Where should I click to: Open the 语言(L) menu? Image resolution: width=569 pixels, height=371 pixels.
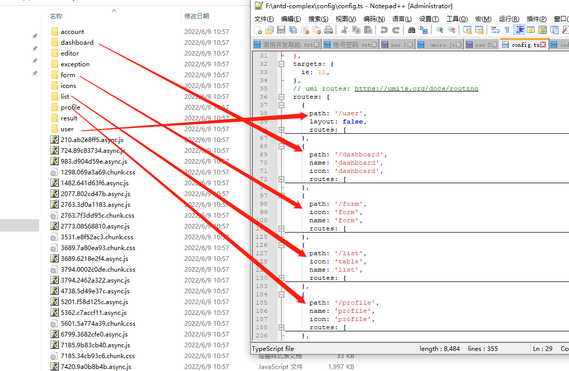(402, 19)
